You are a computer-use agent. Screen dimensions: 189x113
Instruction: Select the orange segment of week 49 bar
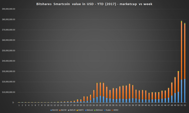tap(175, 85)
